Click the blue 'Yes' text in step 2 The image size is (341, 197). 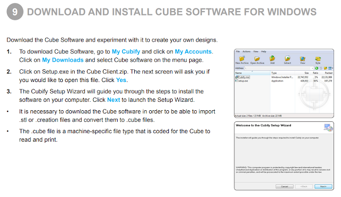coord(121,80)
